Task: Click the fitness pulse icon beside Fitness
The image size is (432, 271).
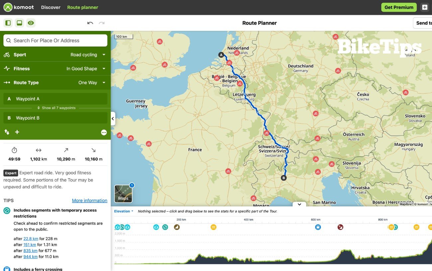Action: (x=7, y=69)
